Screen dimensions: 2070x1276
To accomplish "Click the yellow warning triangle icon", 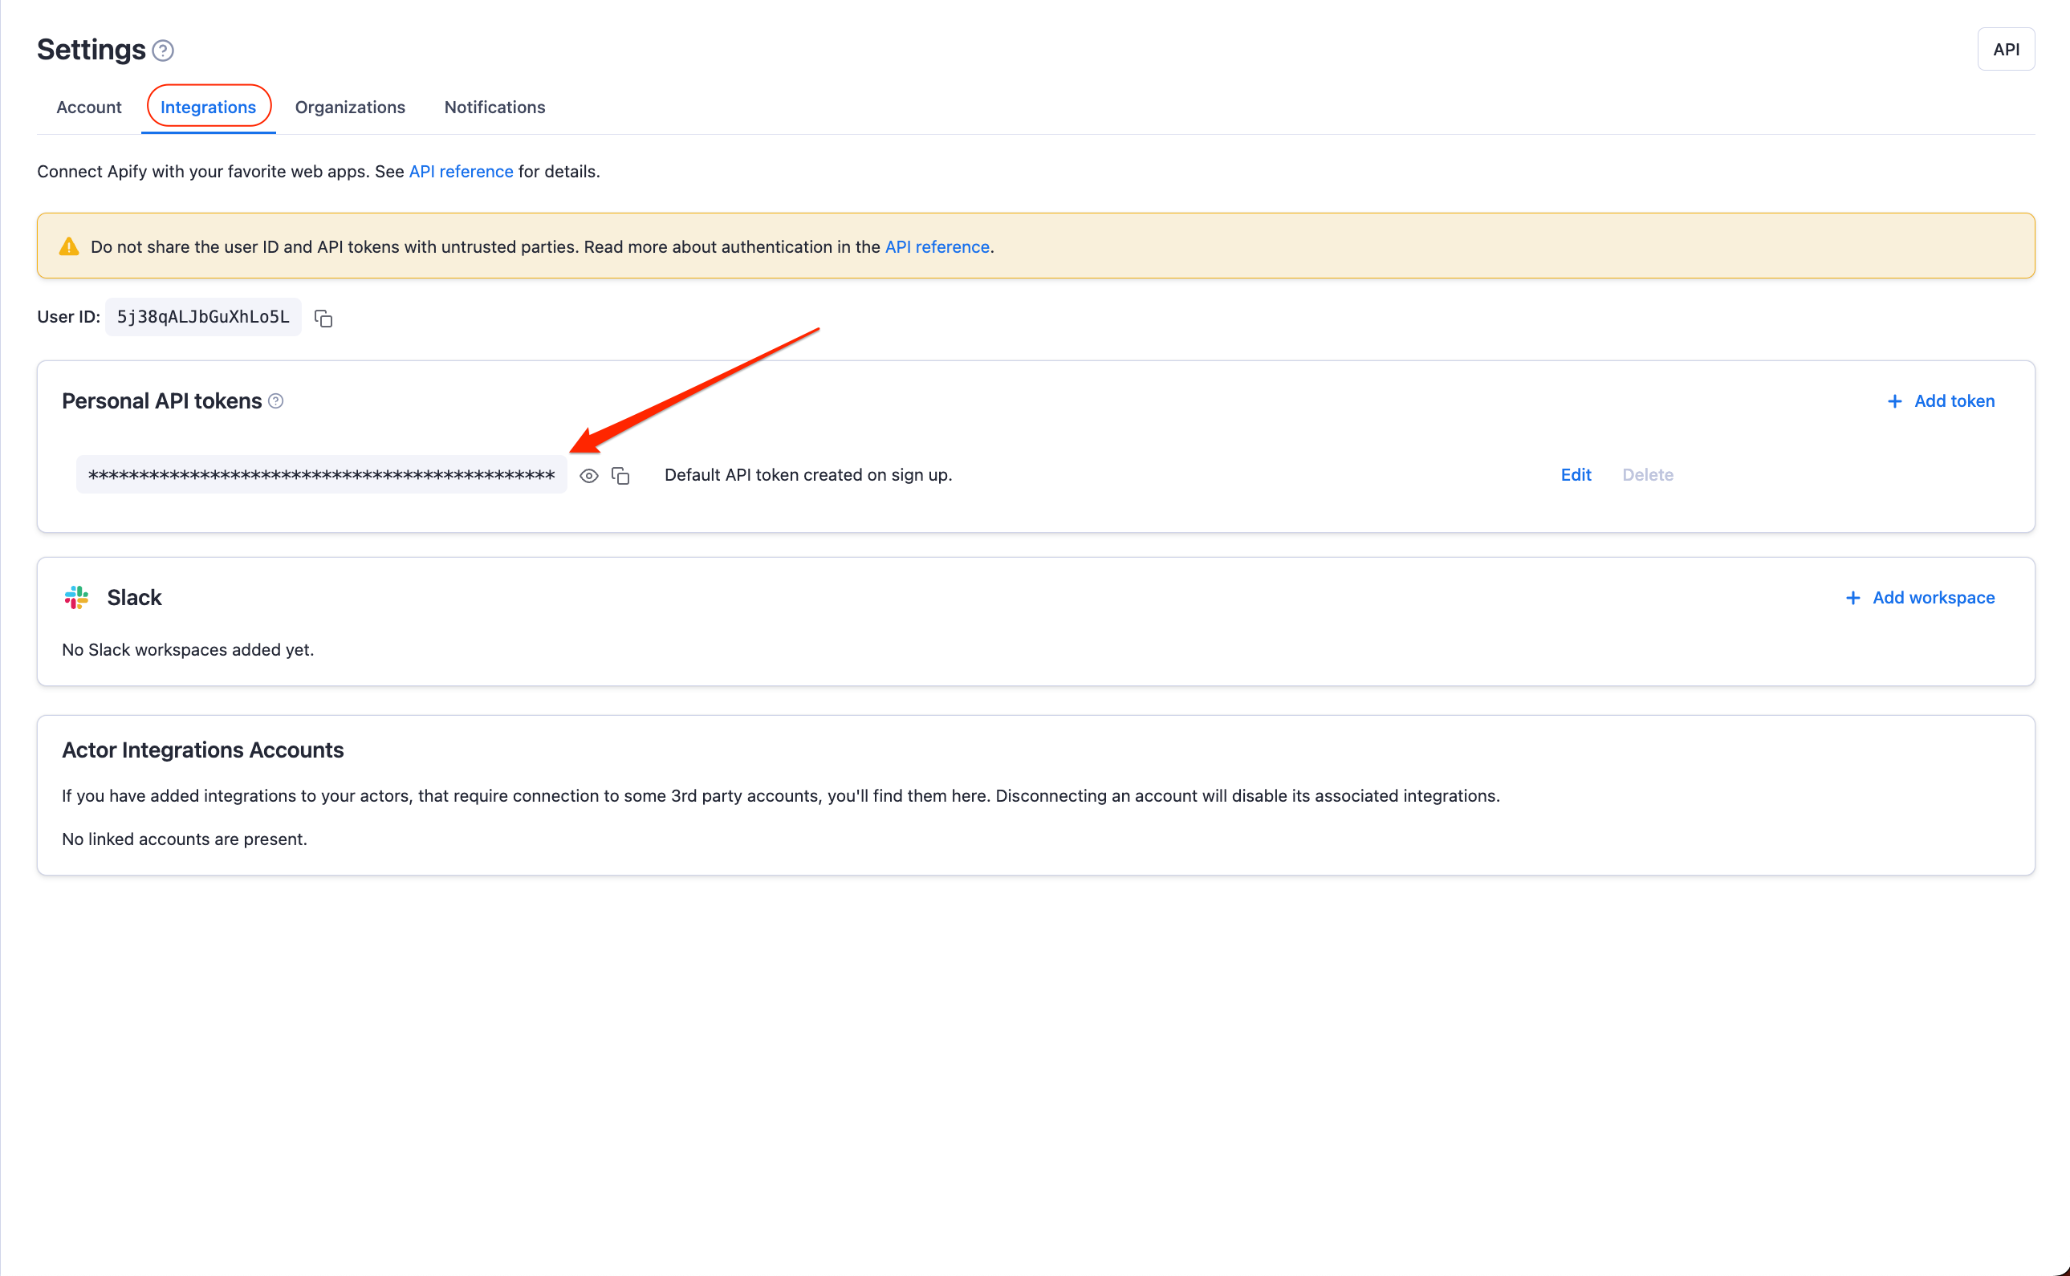I will click(x=69, y=246).
